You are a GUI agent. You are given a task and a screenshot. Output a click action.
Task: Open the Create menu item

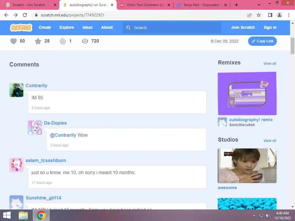coord(45,27)
